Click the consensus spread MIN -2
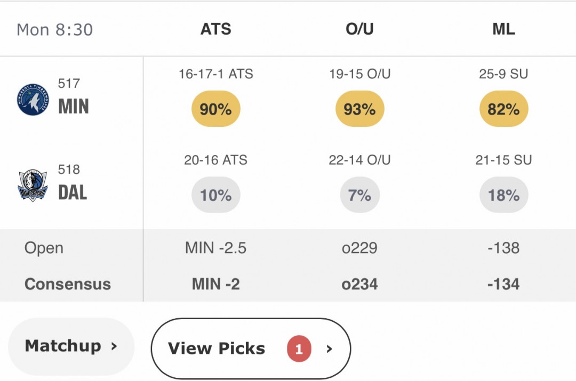Image resolution: width=576 pixels, height=381 pixels. [x=216, y=284]
